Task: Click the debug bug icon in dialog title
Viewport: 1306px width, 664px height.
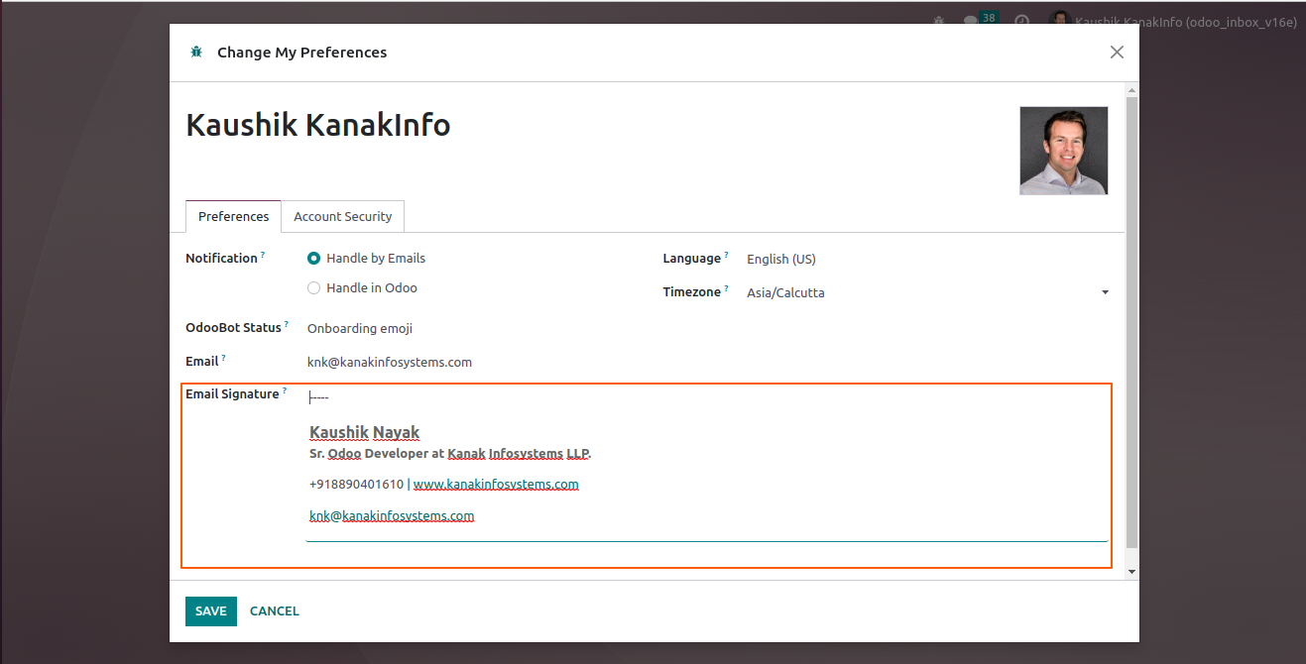Action: (x=196, y=53)
